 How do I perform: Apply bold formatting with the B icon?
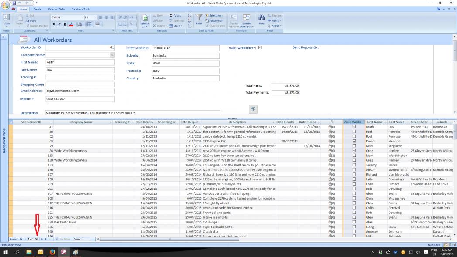click(x=54, y=25)
